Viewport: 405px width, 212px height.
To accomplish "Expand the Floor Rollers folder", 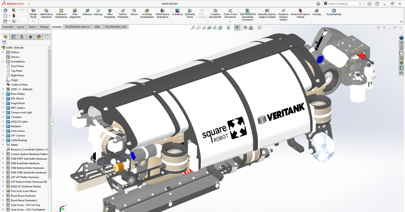I will tap(3, 94).
